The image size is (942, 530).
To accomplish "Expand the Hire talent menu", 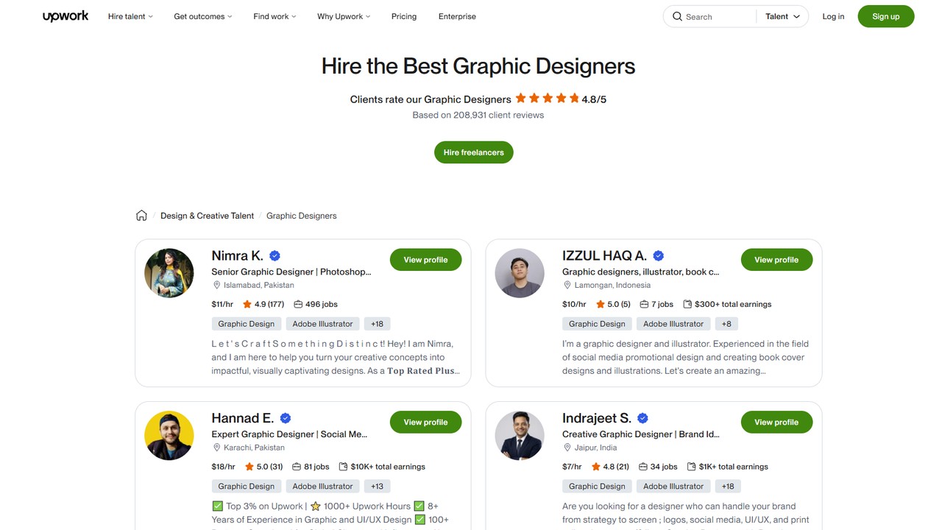I will point(130,16).
